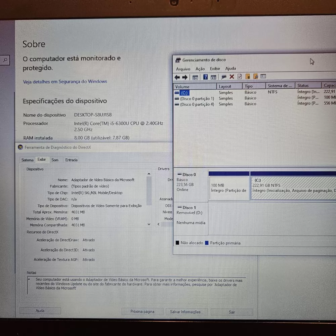The width and height of the screenshot is (336, 336).
Task: Sort by the Status column header
Action: tap(308, 85)
